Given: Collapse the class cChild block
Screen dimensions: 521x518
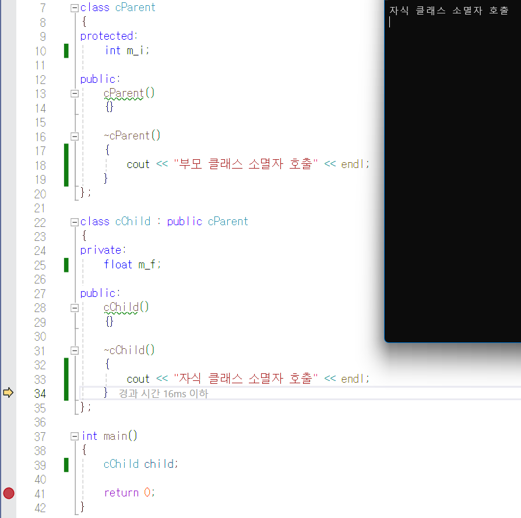Looking at the screenshot, I should 75,222.
